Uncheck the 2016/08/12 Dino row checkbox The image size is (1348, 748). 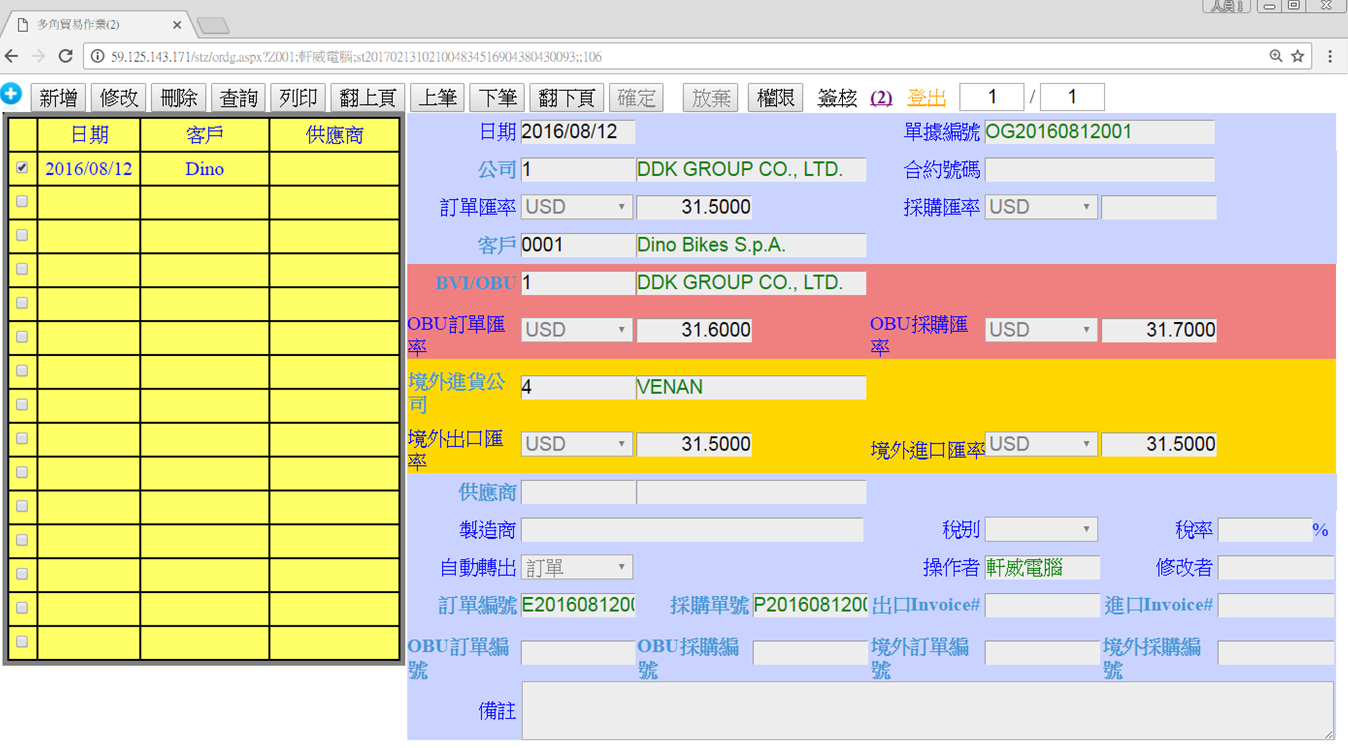coord(22,167)
